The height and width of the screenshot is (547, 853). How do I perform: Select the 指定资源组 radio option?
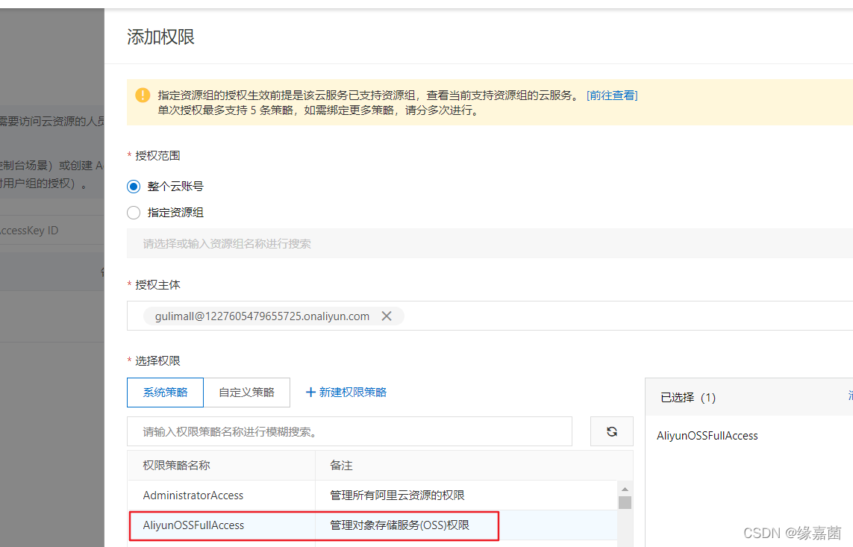(134, 213)
